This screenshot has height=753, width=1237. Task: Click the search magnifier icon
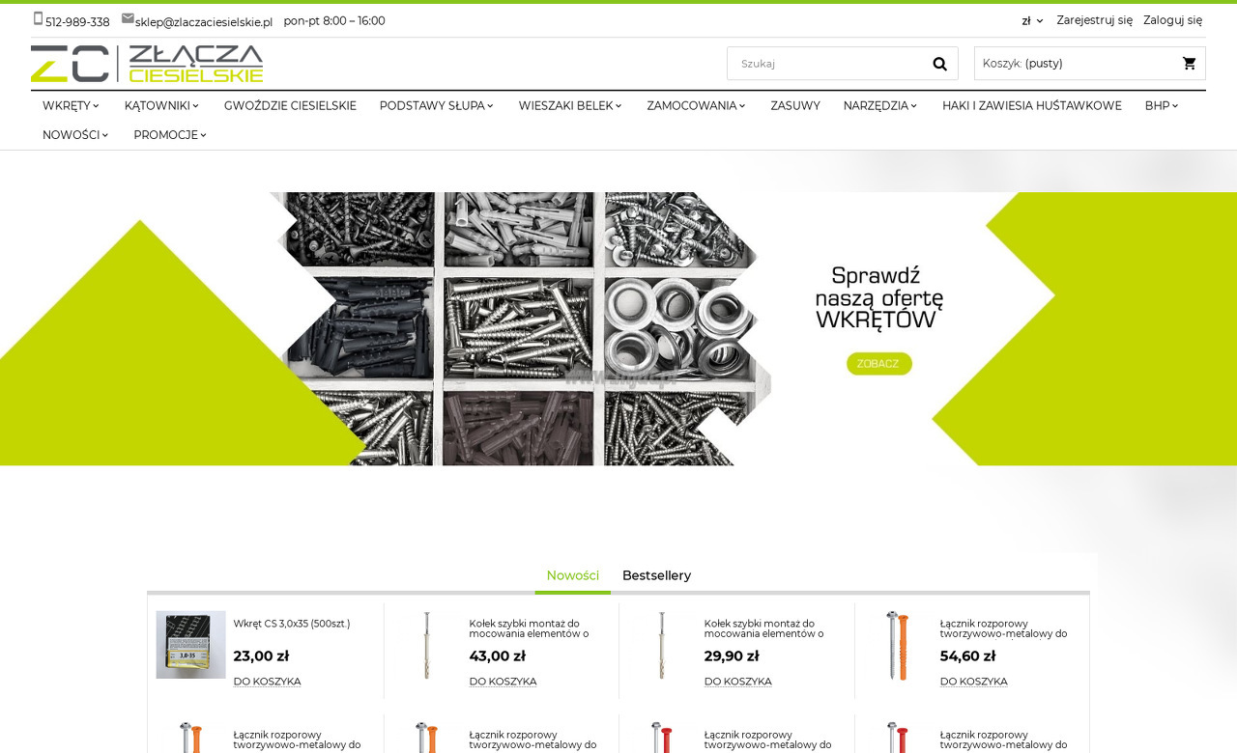point(939,64)
